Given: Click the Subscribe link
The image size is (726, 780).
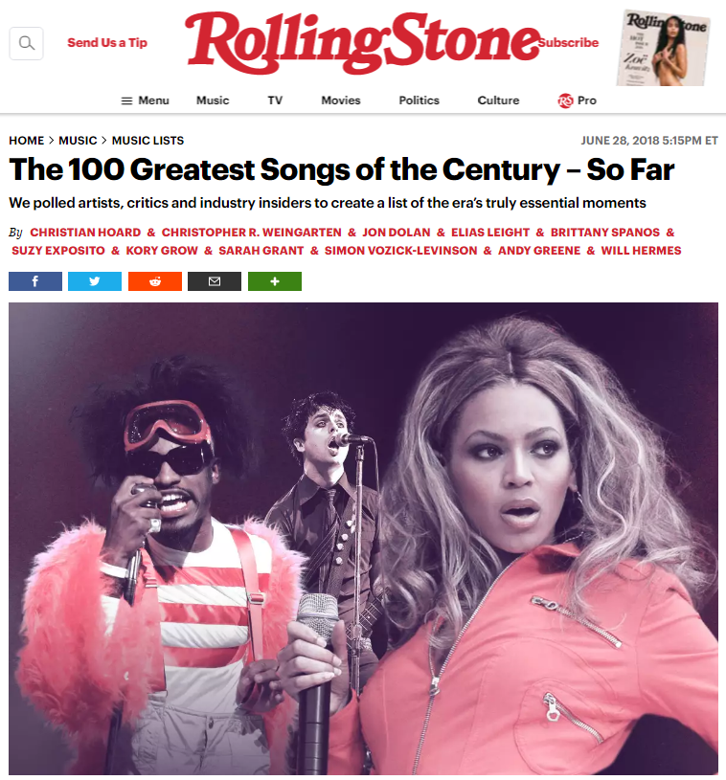Looking at the screenshot, I should click(569, 43).
